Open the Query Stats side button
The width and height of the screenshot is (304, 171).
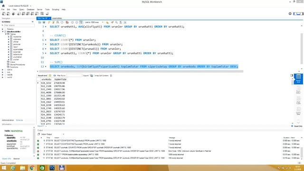pyautogui.click(x=298, y=111)
